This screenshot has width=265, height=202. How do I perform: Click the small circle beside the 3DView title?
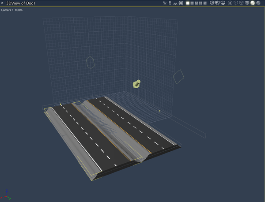(x=2, y=3)
